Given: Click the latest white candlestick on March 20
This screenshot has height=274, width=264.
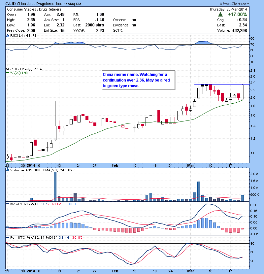Looking at the screenshot, I should (x=242, y=92).
